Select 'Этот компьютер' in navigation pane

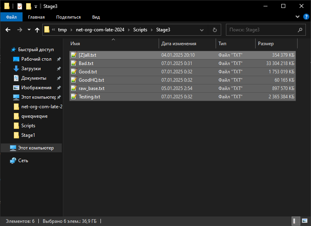point(36,148)
